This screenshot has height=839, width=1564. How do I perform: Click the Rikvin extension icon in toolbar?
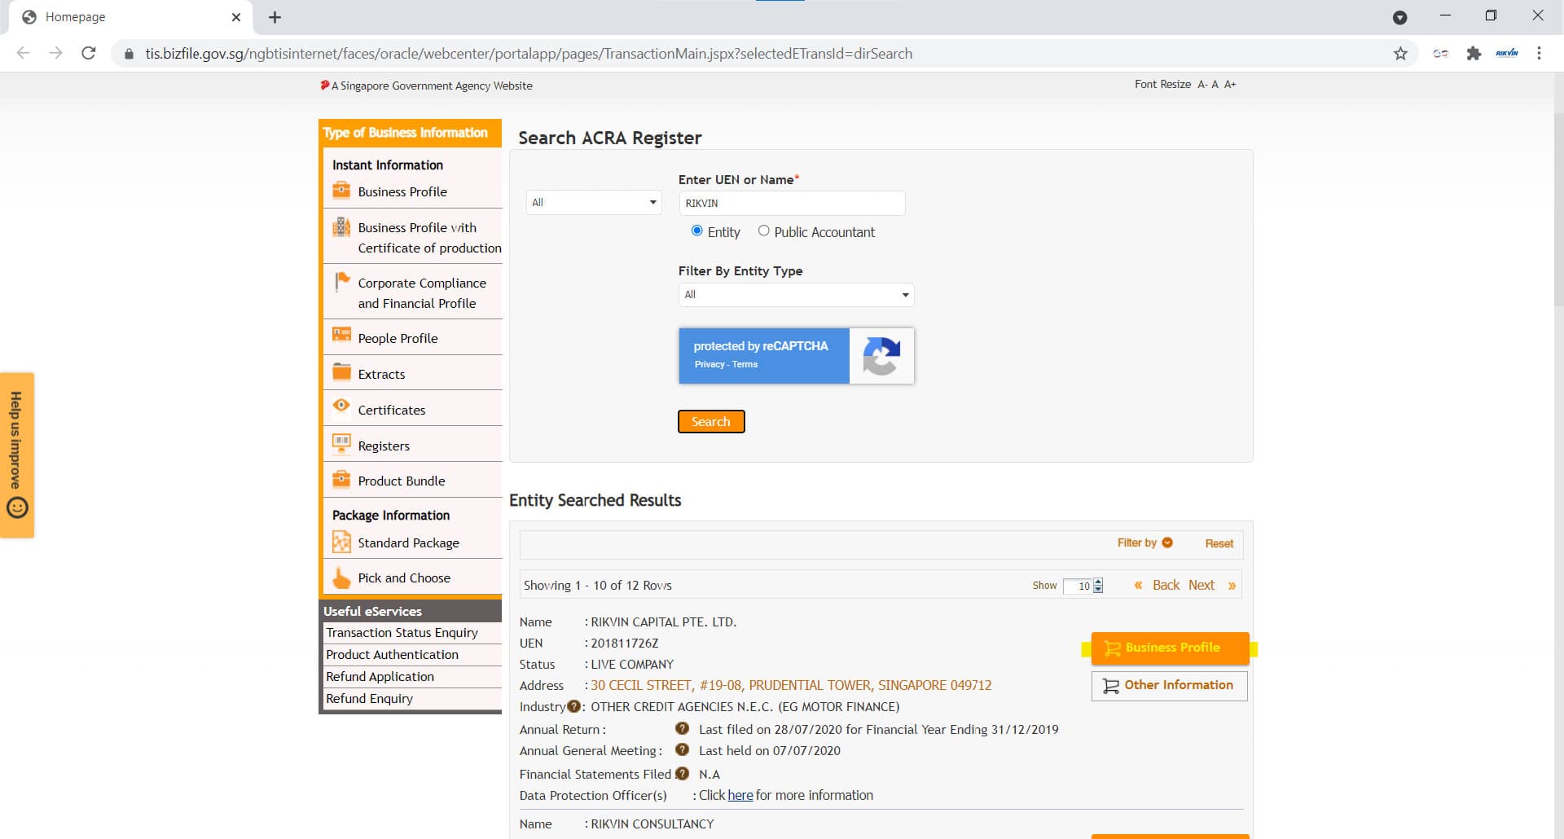click(x=1507, y=53)
